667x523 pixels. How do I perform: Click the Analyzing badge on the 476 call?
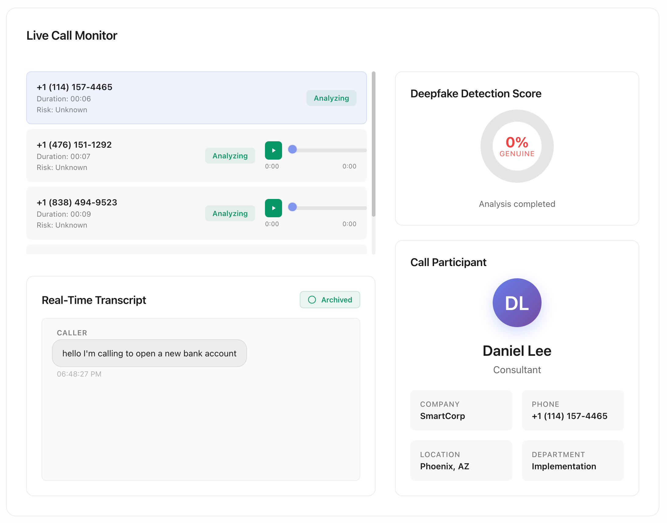coord(230,156)
